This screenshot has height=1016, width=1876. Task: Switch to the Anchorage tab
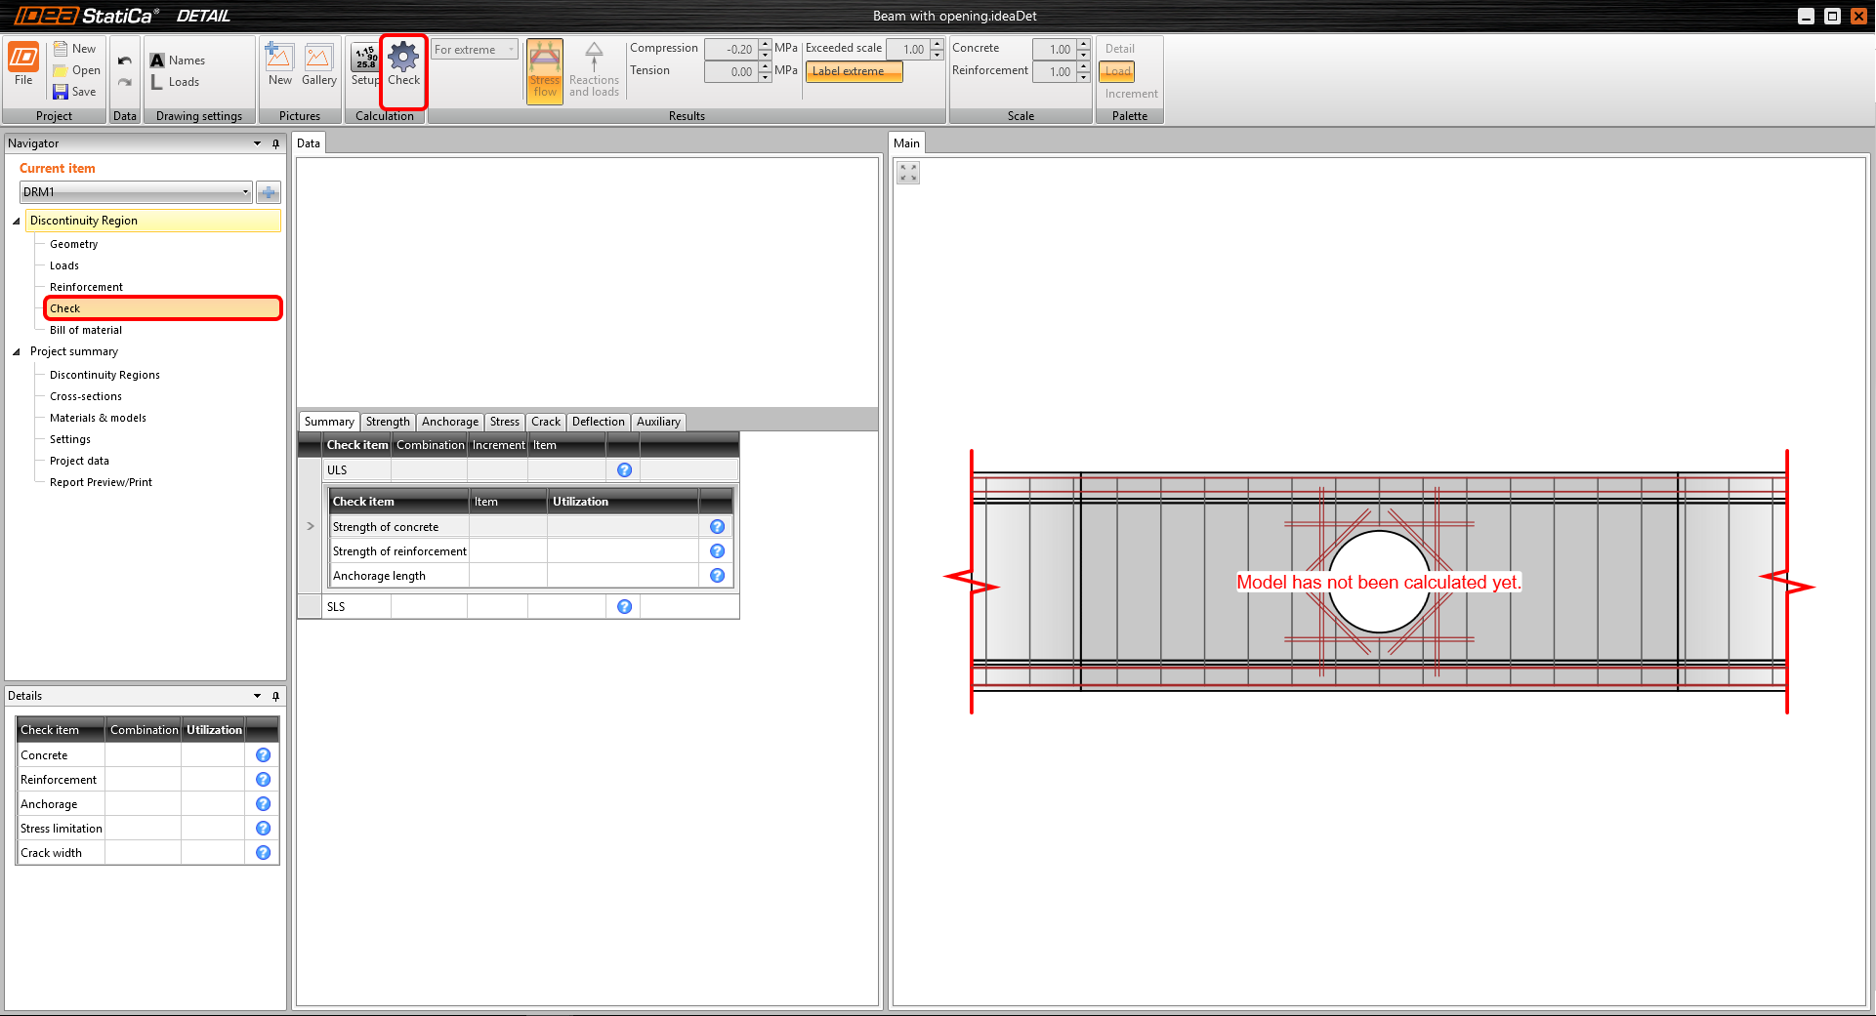[449, 422]
